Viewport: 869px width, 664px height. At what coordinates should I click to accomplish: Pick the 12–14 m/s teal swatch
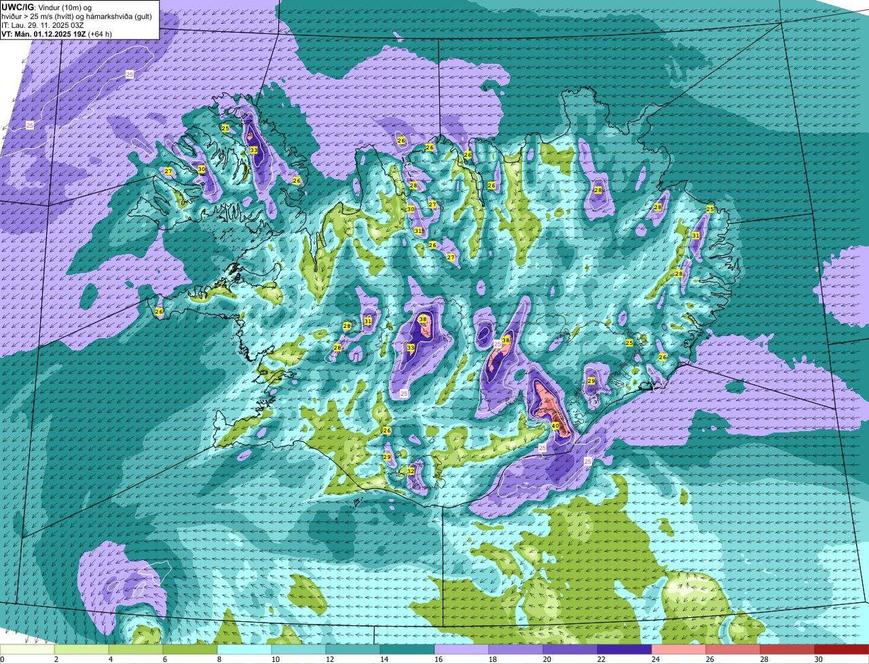353,650
